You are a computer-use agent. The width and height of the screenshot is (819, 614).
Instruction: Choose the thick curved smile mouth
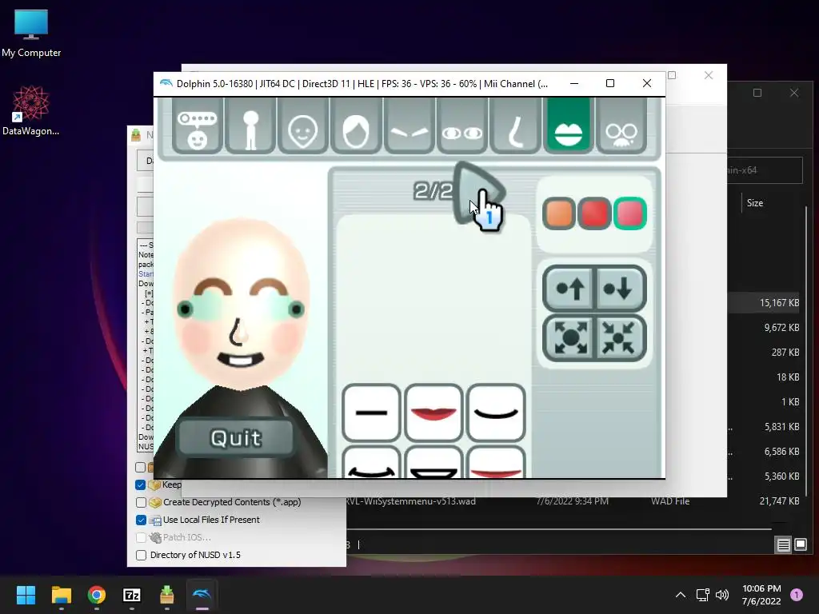click(x=371, y=463)
